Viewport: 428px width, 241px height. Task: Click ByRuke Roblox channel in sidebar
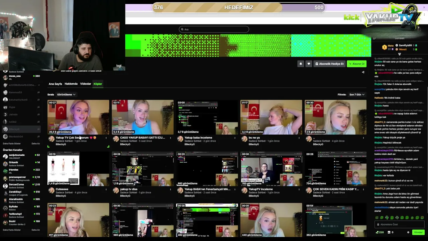point(21,208)
